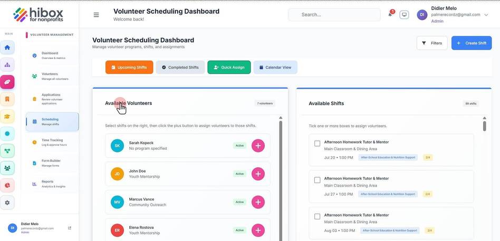Image resolution: width=500 pixels, height=241 pixels.
Task: Click the logout icon beside Didier Melo
Action: [70, 228]
